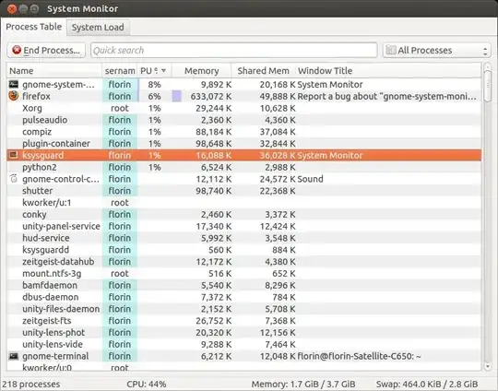
Task: Click the 218 processes status text
Action: coord(31,384)
